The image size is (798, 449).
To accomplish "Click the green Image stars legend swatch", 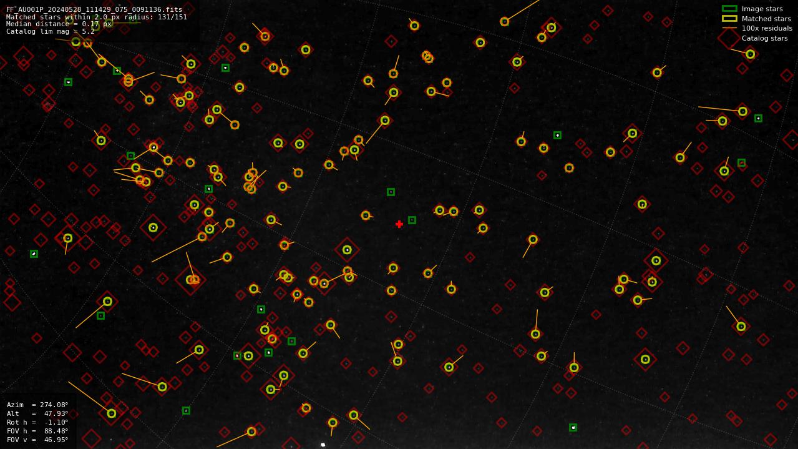I will coord(729,9).
